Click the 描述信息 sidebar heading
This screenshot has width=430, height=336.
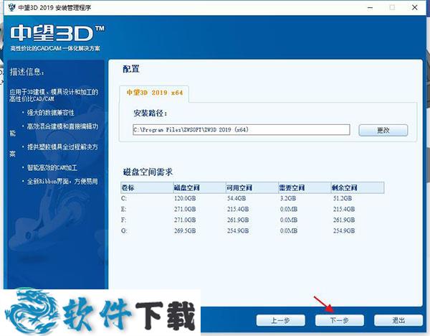27,72
